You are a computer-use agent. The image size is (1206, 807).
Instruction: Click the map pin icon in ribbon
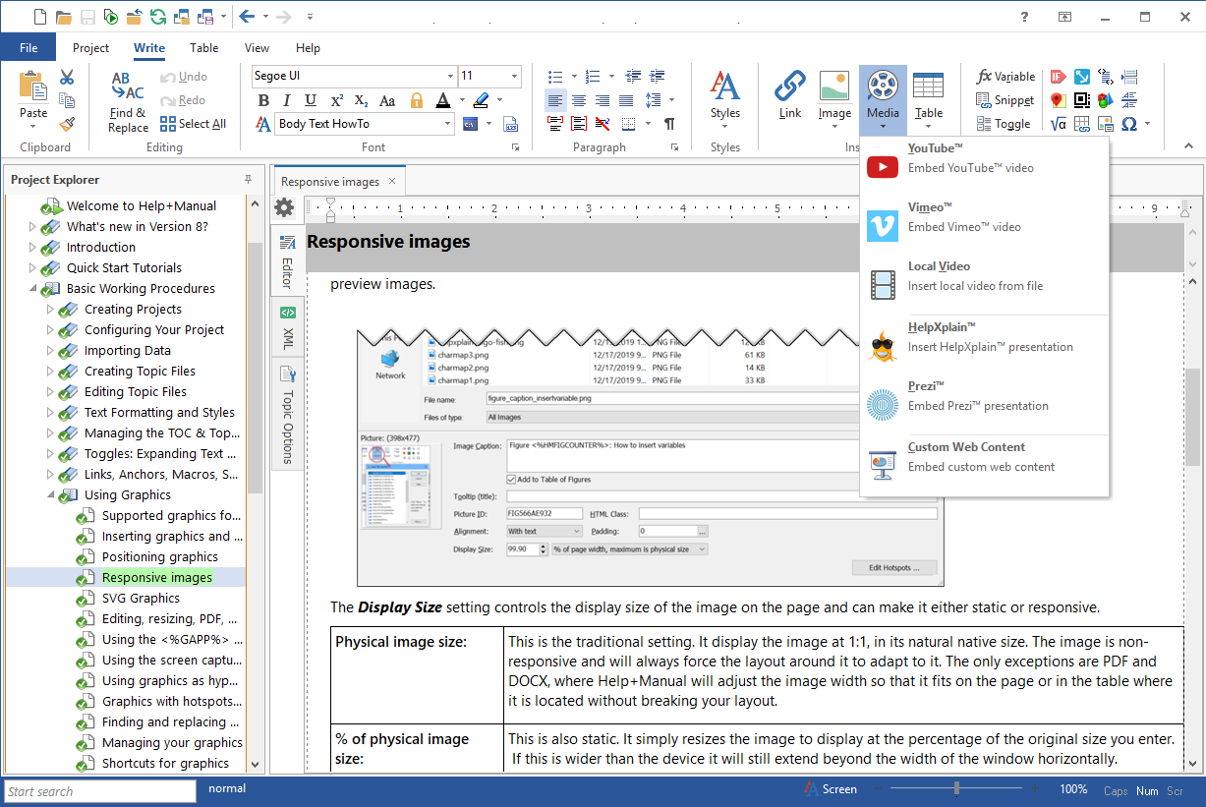click(x=1058, y=100)
